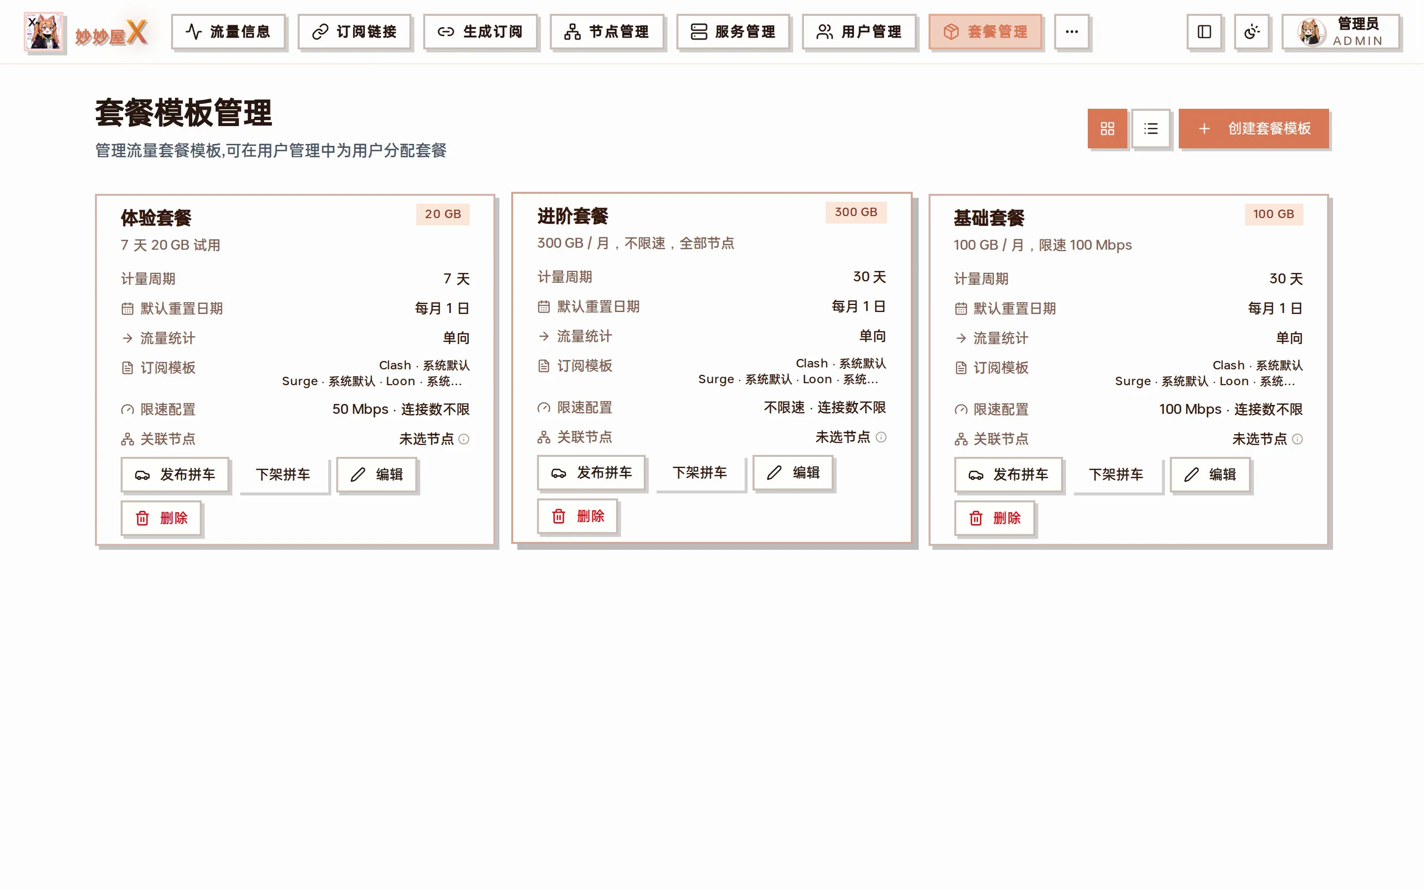The image size is (1424, 890).
Task: Switch to grid card view
Action: pos(1107,129)
